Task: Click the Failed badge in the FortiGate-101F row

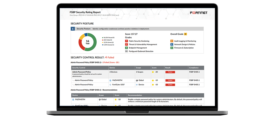Action: pyautogui.click(x=170, y=84)
